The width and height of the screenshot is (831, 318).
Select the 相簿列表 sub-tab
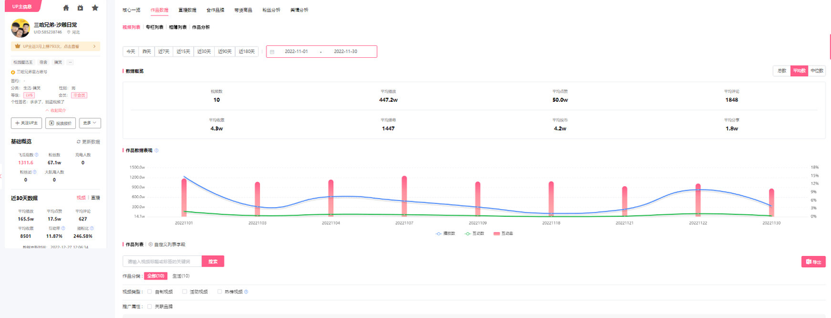(x=178, y=27)
